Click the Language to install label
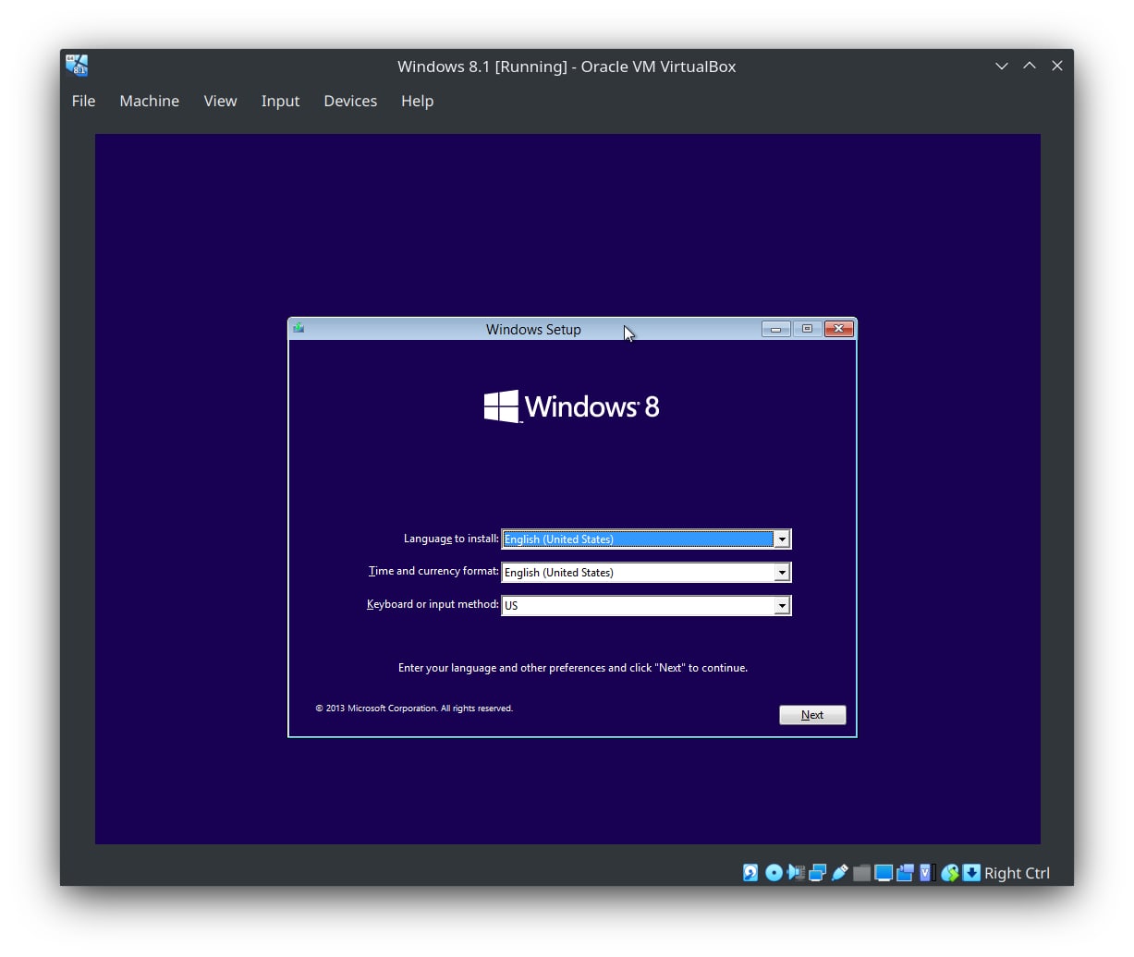The width and height of the screenshot is (1134, 957). pos(451,539)
